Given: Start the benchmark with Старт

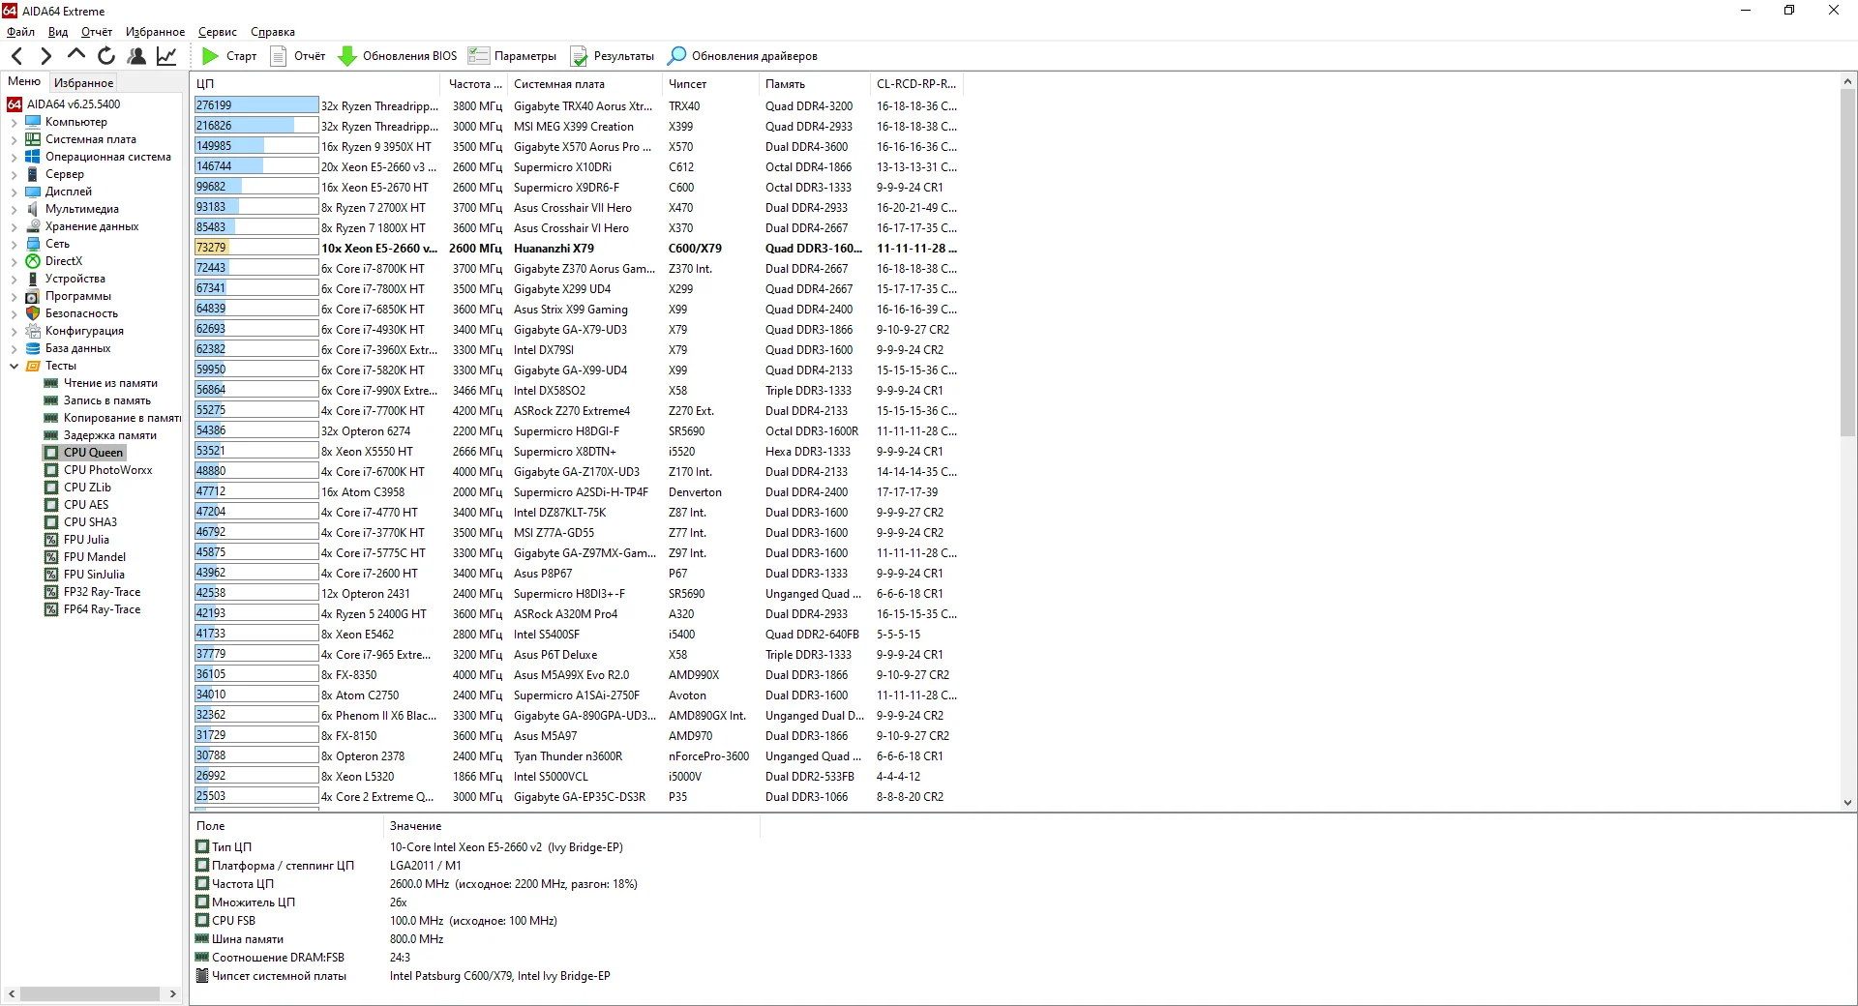Looking at the screenshot, I should point(229,56).
